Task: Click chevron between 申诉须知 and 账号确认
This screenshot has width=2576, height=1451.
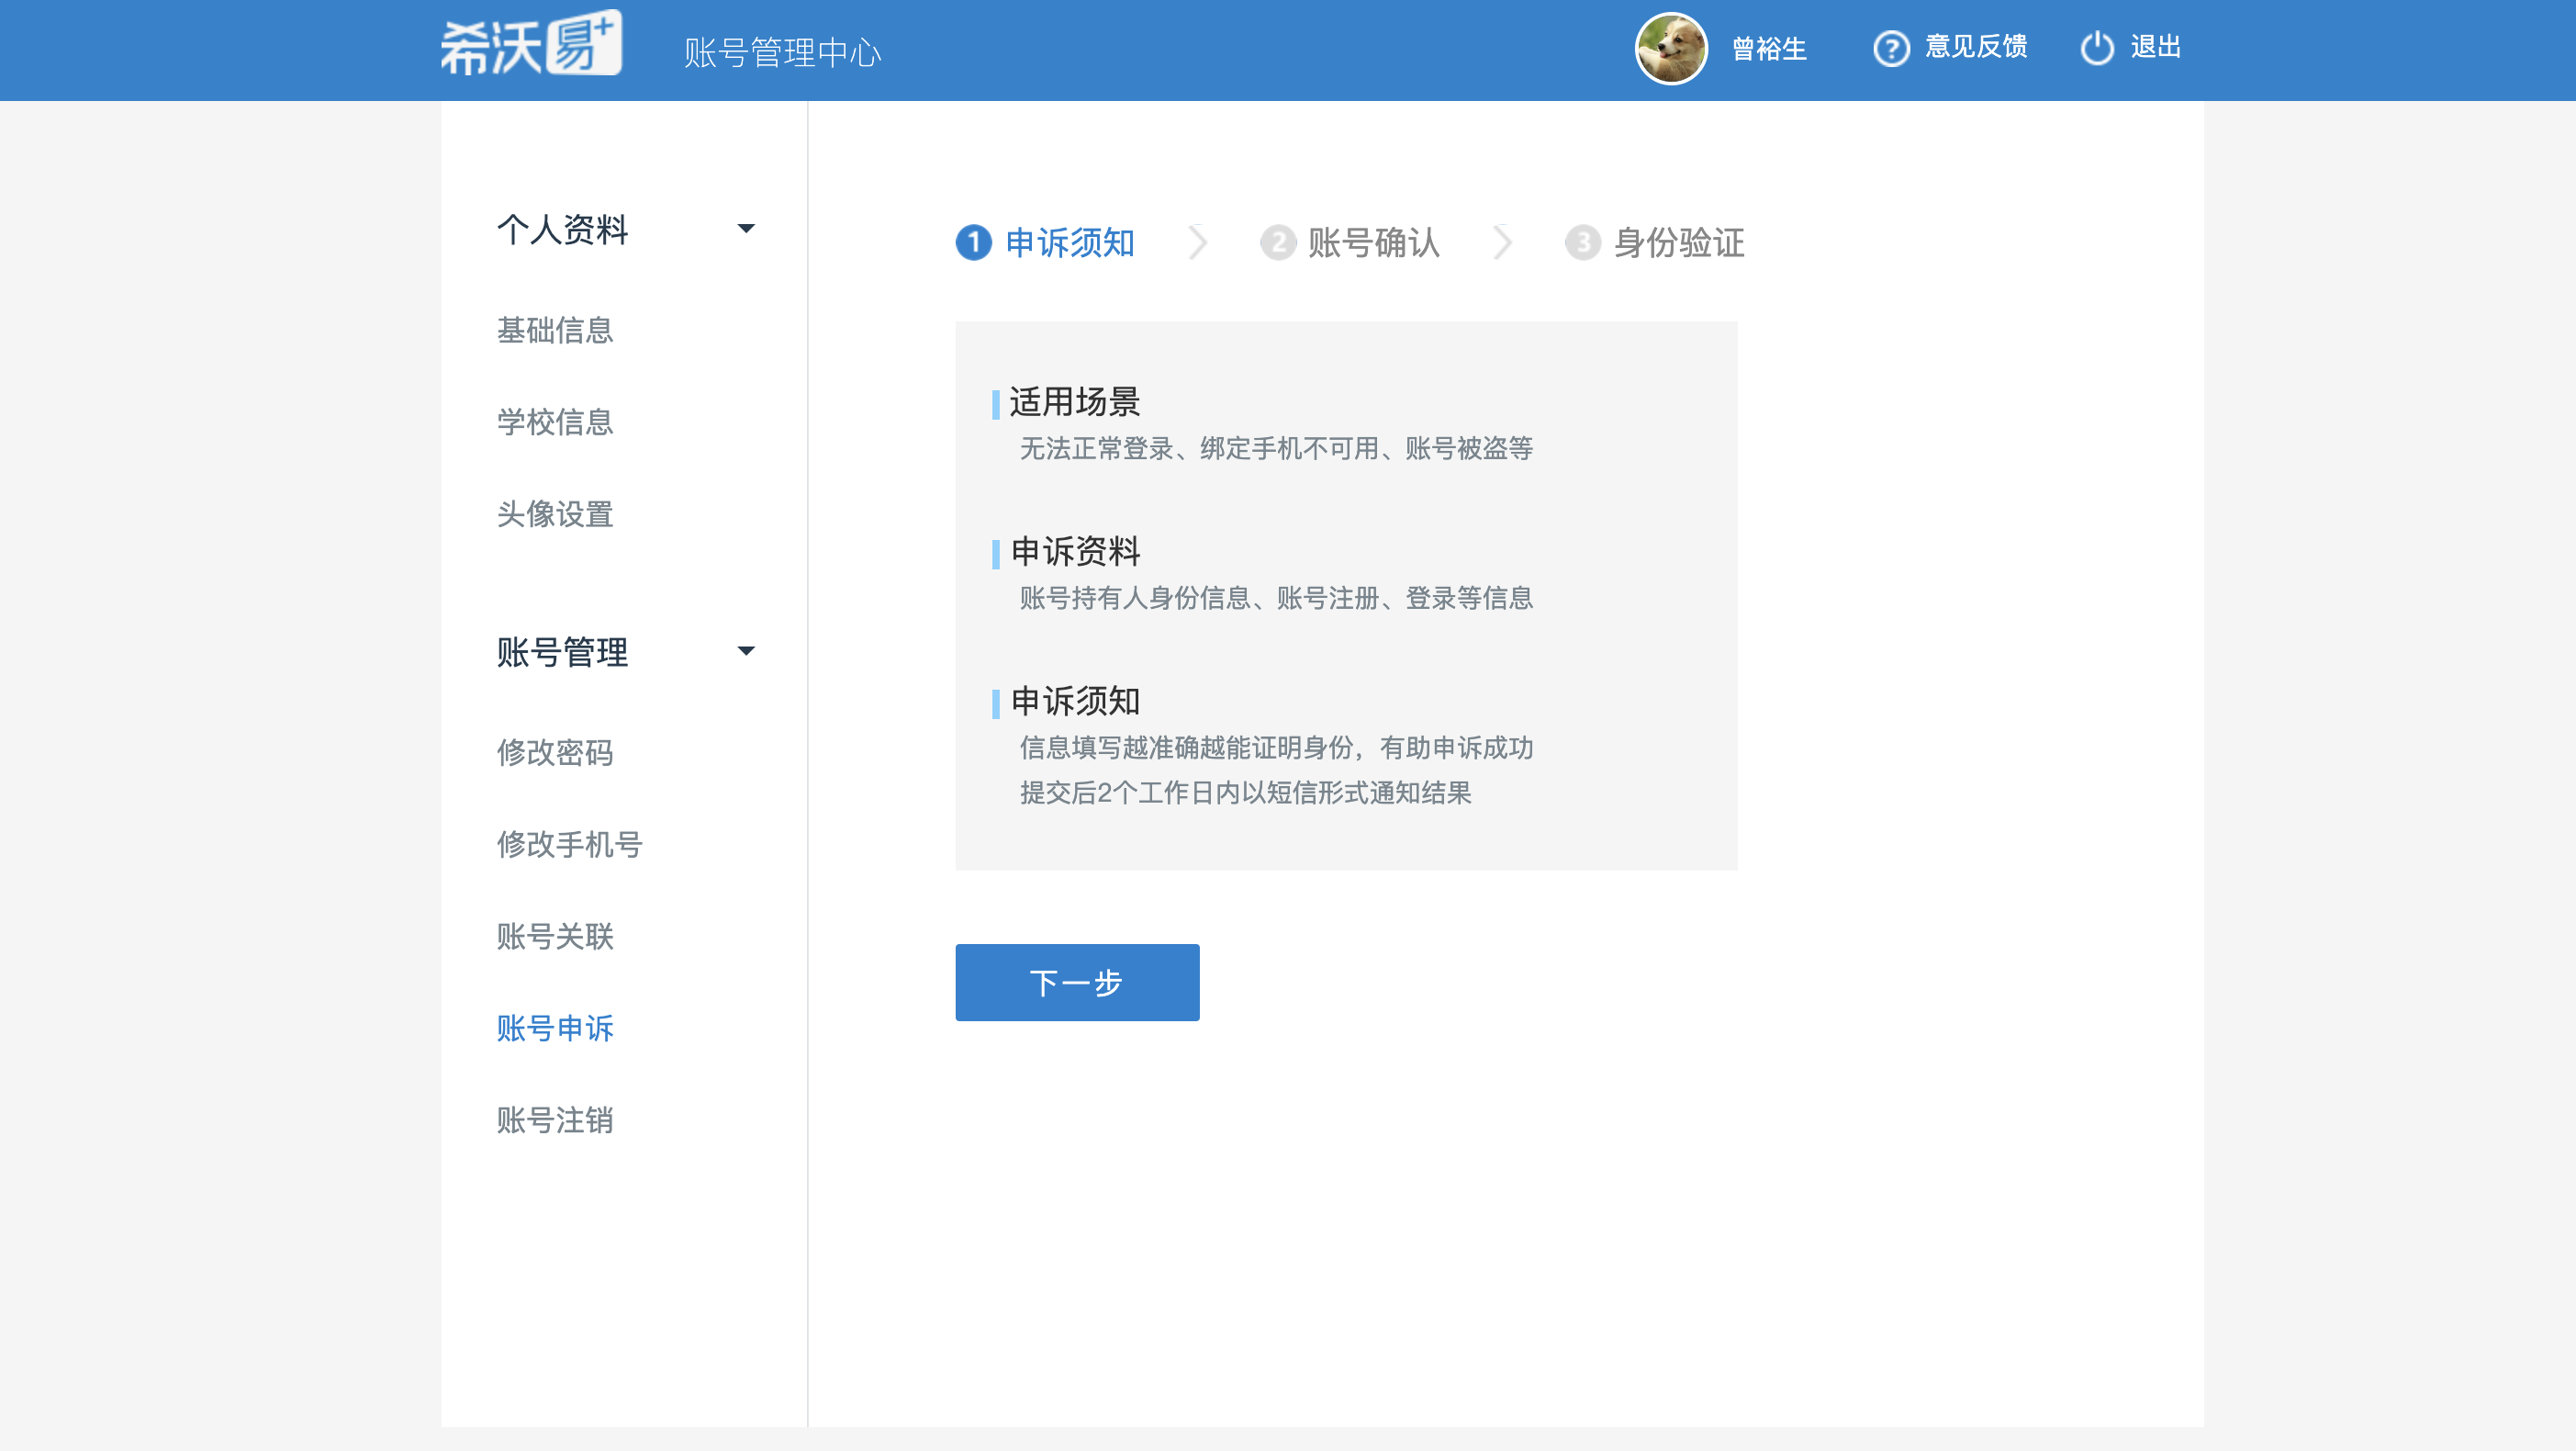Action: [x=1198, y=242]
